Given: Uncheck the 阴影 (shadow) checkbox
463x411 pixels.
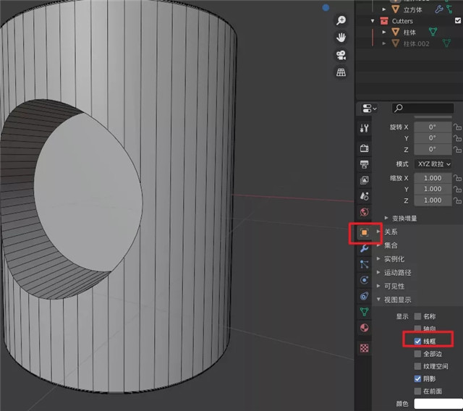Looking at the screenshot, I should point(417,378).
